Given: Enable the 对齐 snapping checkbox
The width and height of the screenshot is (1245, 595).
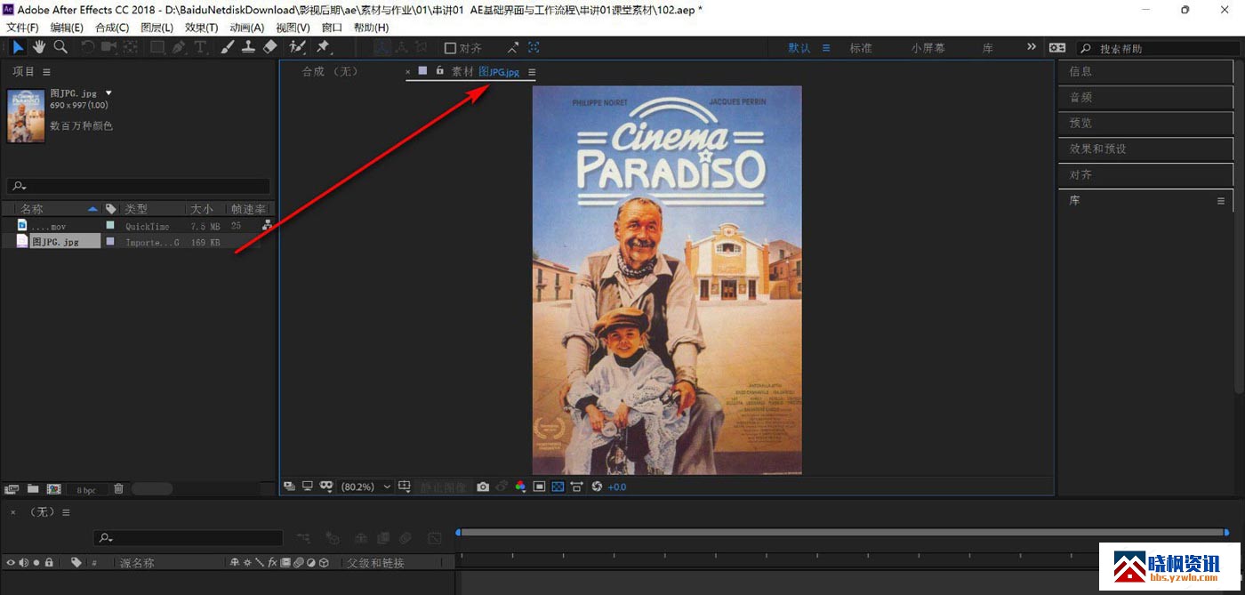Looking at the screenshot, I should point(450,48).
